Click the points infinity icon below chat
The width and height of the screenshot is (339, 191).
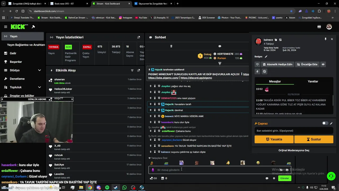[x=153, y=178]
